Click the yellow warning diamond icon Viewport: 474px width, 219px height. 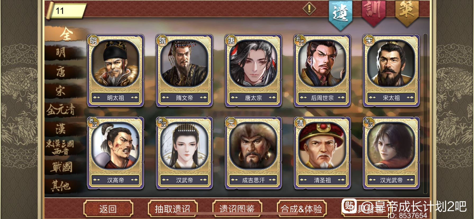(x=309, y=9)
